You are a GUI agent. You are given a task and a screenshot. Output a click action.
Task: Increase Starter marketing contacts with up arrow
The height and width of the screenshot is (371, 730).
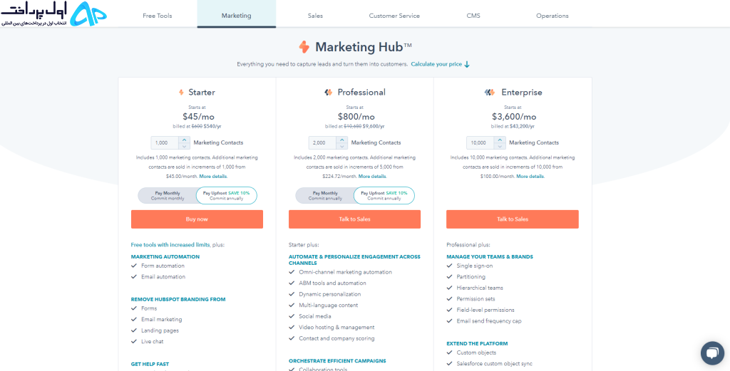pyautogui.click(x=184, y=140)
